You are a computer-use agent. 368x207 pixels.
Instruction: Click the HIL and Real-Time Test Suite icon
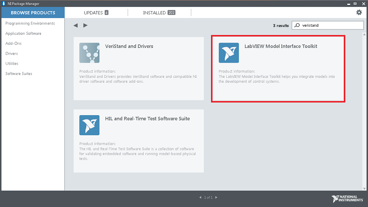click(x=89, y=125)
